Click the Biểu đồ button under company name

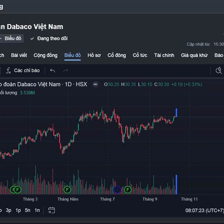pyautogui.click(x=12, y=38)
